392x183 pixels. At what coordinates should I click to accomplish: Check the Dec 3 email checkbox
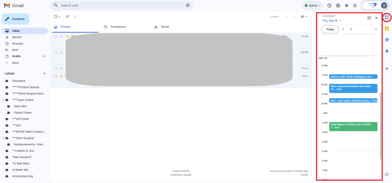tap(56, 68)
